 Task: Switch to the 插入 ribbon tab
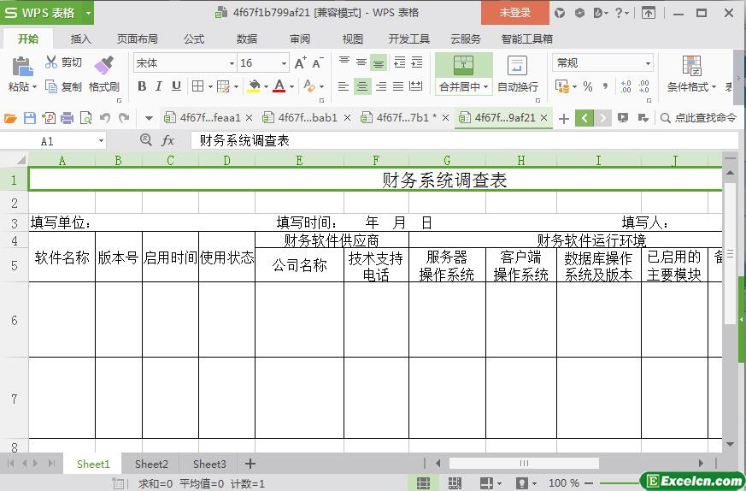click(81, 38)
